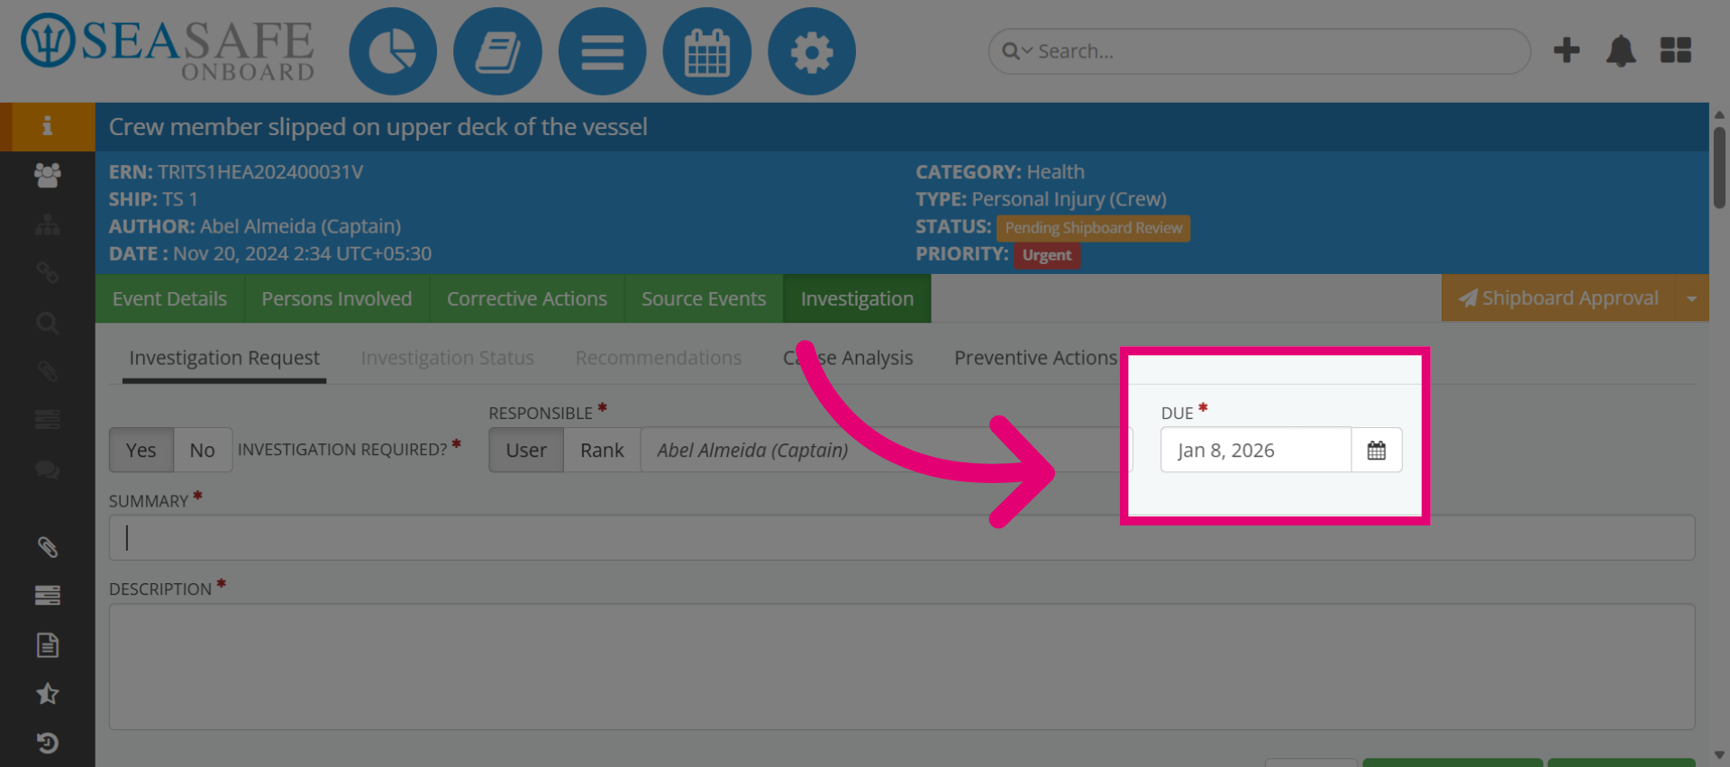Select the Investigation tab
1730x767 pixels.
857,298
